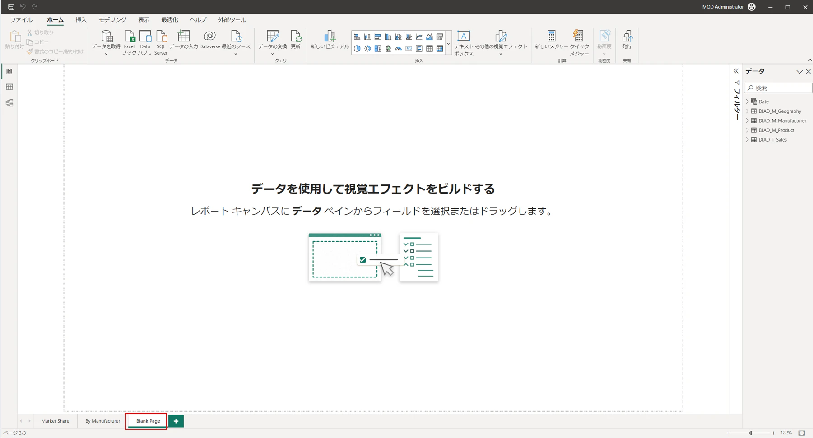The width and height of the screenshot is (813, 438).
Task: Click the データの入力 table icon
Action: pyautogui.click(x=184, y=36)
